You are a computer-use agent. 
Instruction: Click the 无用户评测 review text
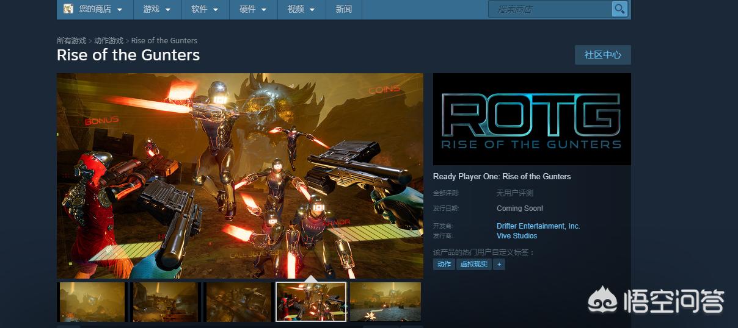pyautogui.click(x=515, y=193)
